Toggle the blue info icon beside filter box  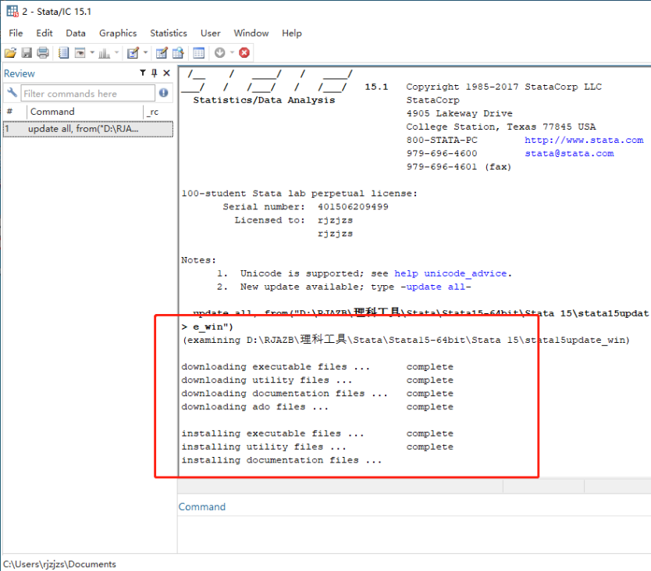point(163,92)
